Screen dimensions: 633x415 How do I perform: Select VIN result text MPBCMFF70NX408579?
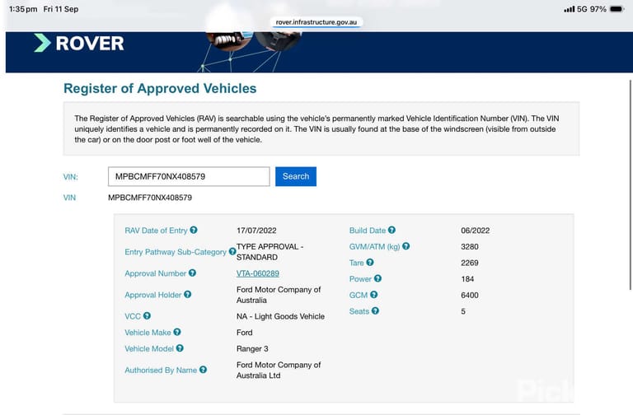[150, 198]
